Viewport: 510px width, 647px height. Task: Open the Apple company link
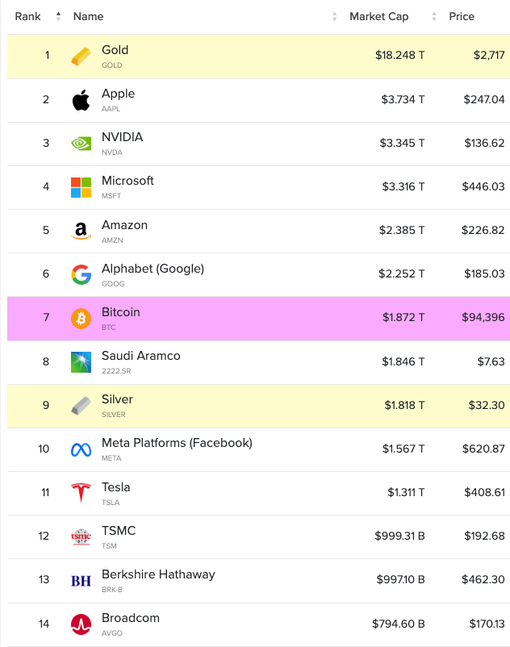118,94
